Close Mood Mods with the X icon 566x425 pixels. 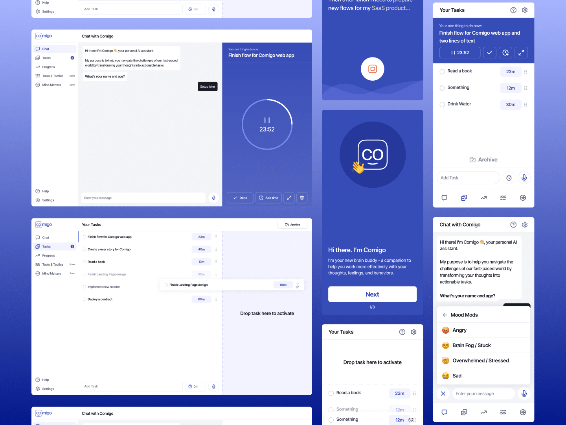pyautogui.click(x=443, y=394)
